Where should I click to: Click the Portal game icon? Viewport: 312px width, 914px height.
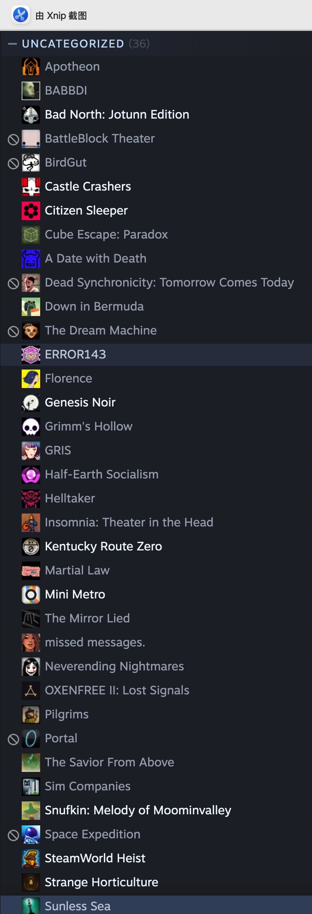coord(31,738)
